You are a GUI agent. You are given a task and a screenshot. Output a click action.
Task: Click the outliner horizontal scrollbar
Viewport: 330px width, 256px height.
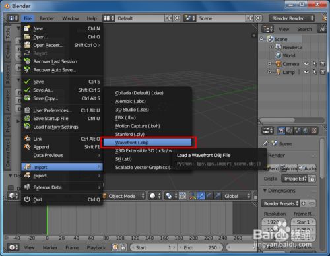point(278,120)
